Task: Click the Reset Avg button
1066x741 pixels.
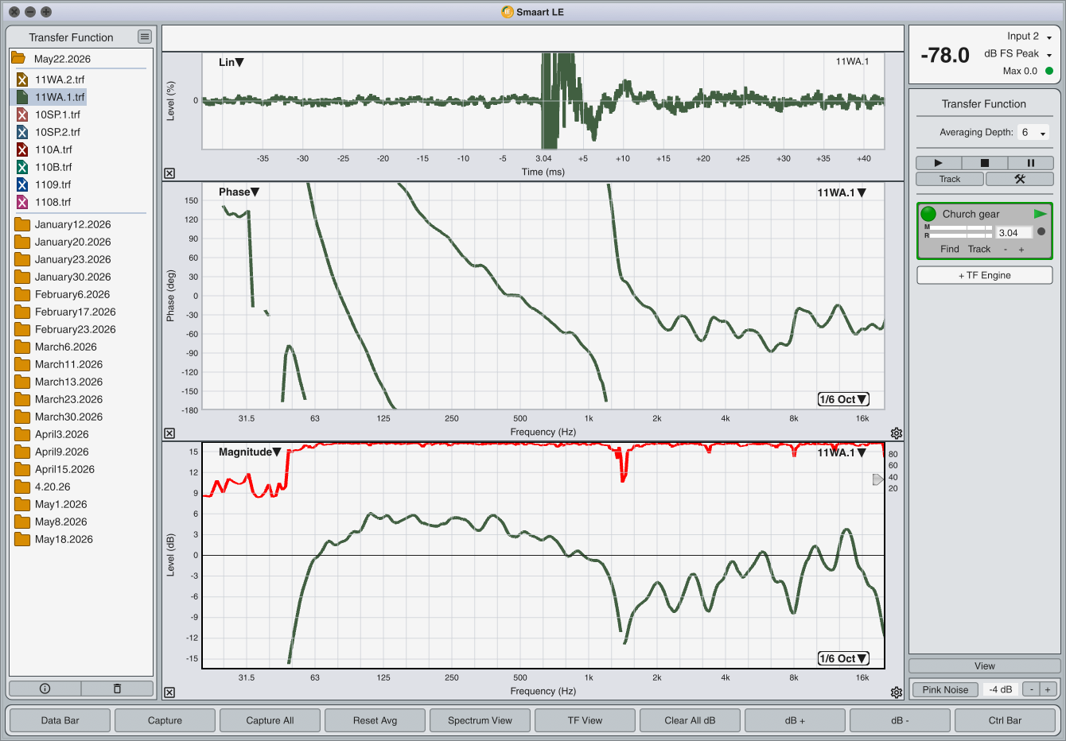Action: coord(375,720)
